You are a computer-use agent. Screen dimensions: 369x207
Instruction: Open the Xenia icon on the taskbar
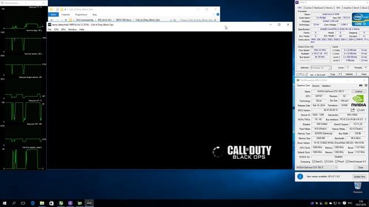point(89,203)
